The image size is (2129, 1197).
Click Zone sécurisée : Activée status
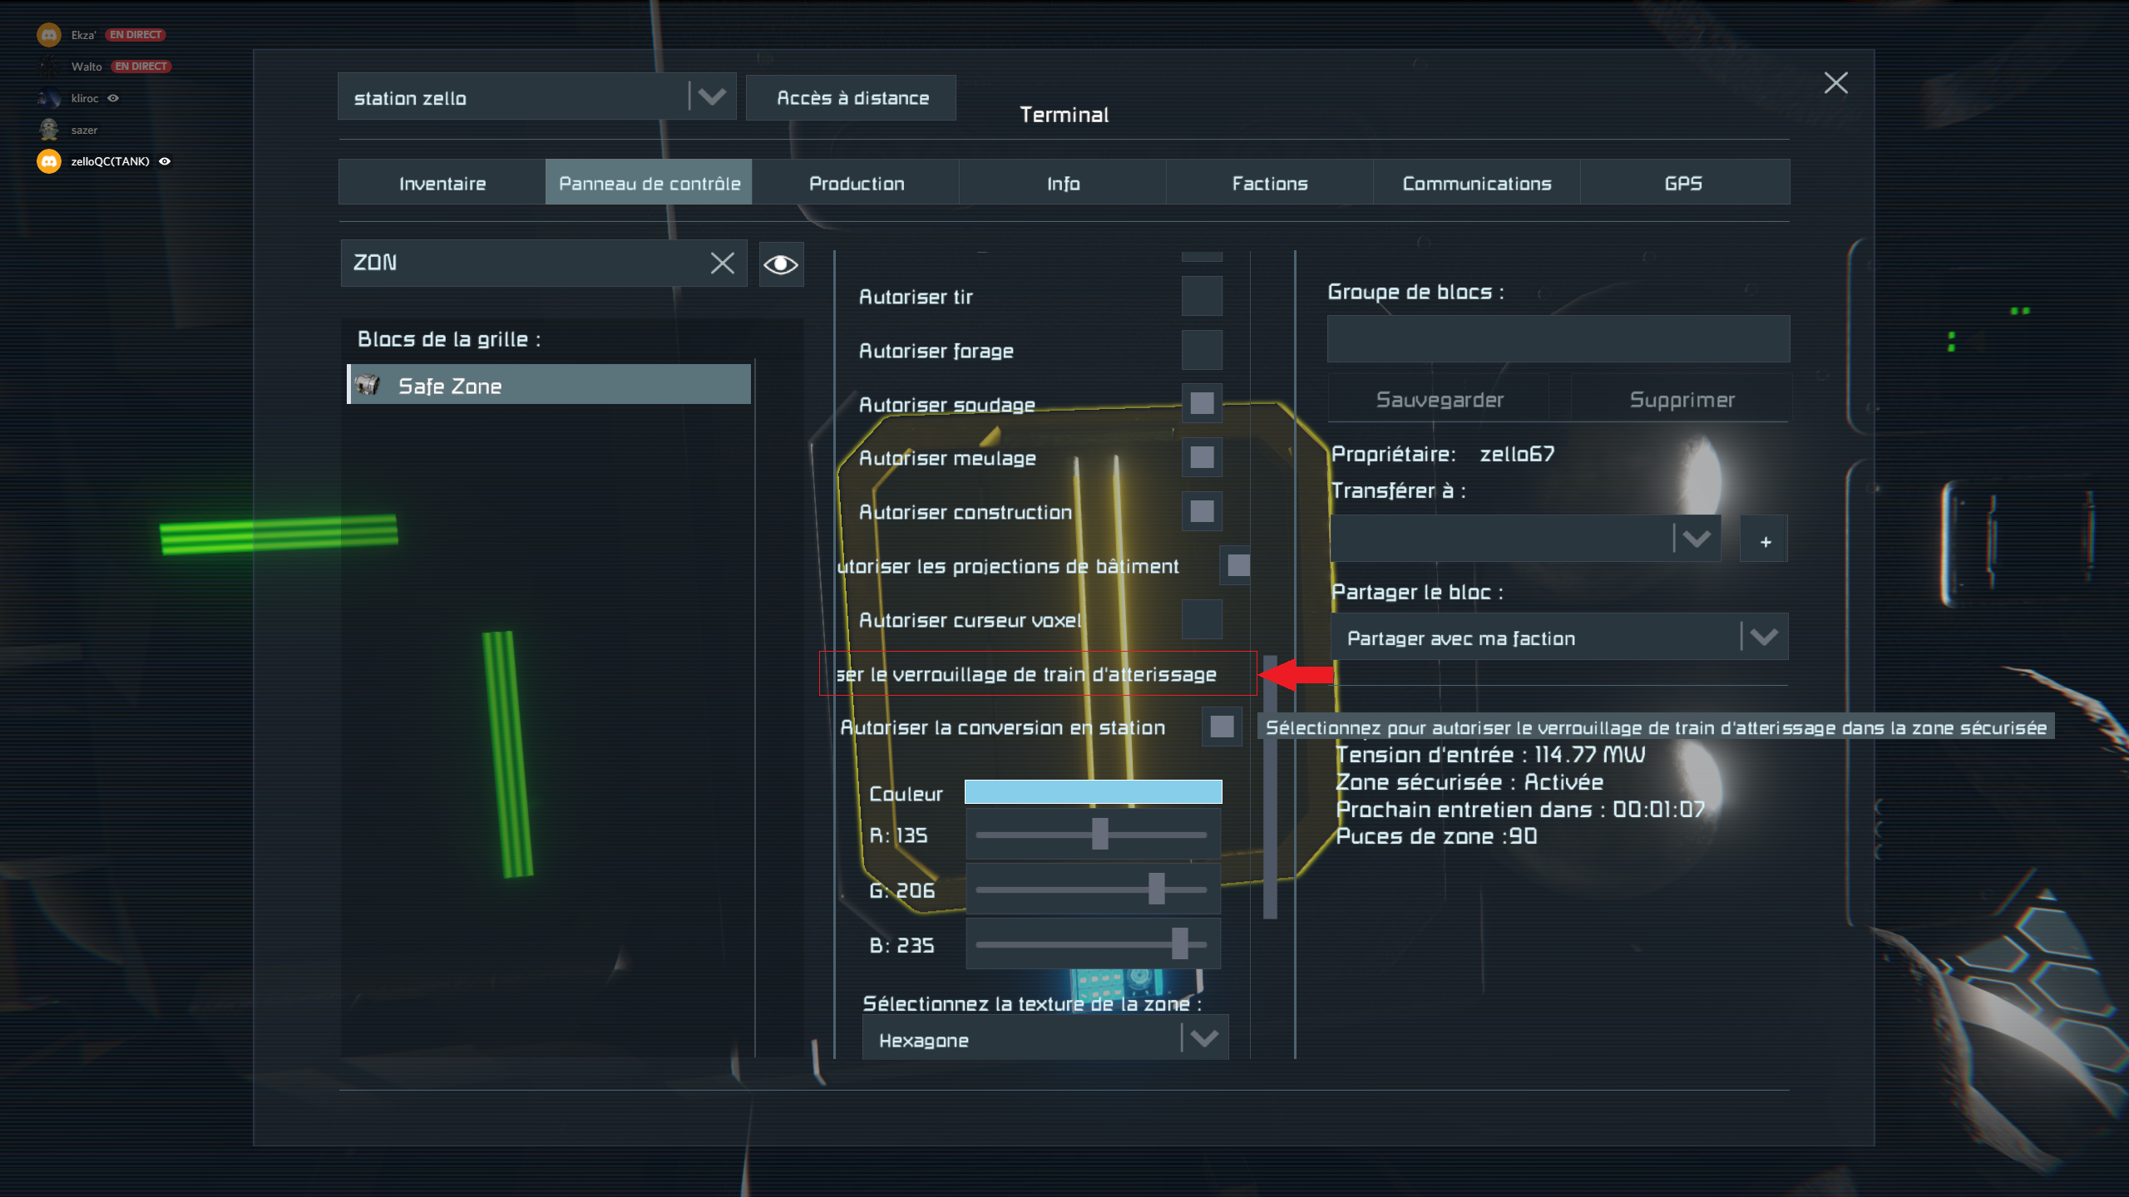coord(1470,781)
